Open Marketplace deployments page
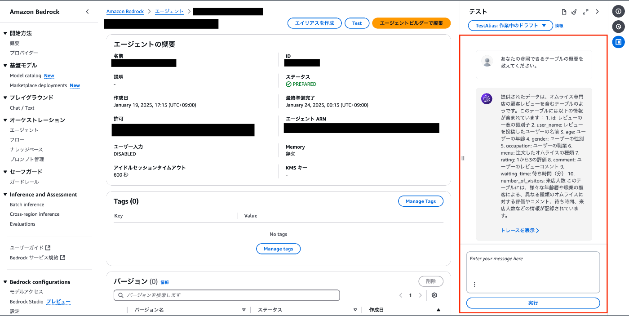Screen dimensions: 629x316 tap(38, 85)
